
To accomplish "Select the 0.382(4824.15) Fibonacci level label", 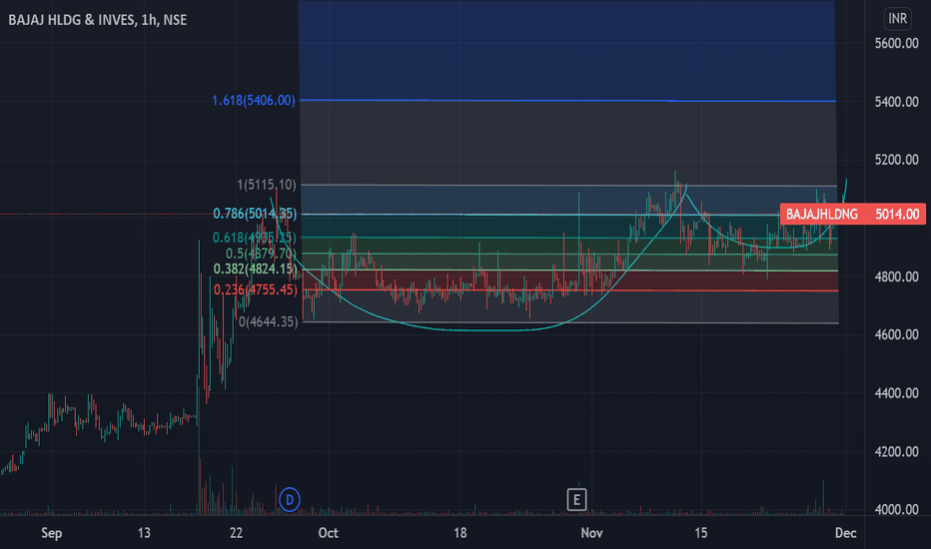I will (256, 269).
